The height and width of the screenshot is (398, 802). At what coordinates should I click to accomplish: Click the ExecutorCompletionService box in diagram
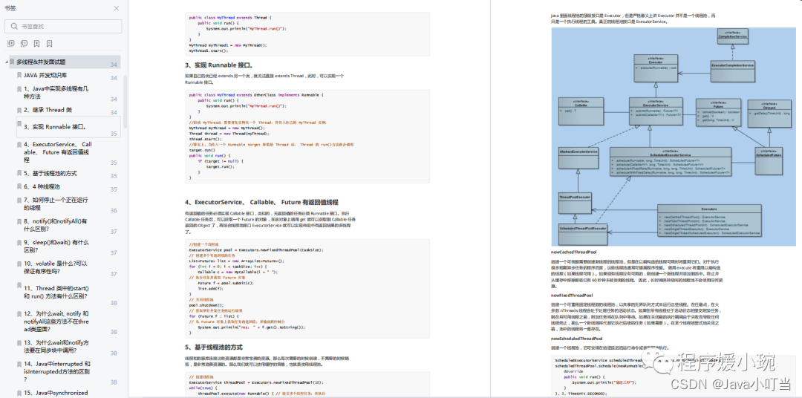coord(733,71)
